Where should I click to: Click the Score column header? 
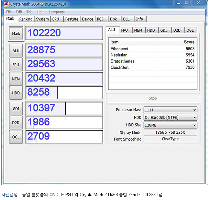tap(177, 42)
